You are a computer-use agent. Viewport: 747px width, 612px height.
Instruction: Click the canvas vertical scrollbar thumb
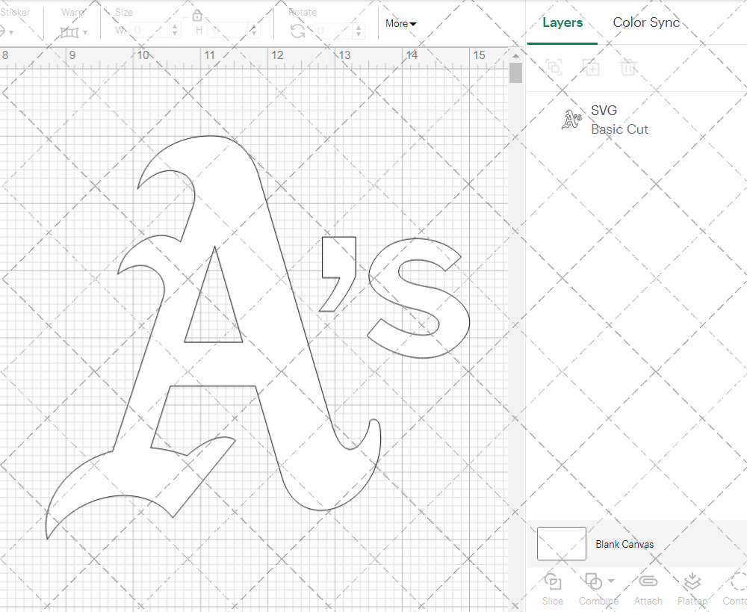click(515, 72)
